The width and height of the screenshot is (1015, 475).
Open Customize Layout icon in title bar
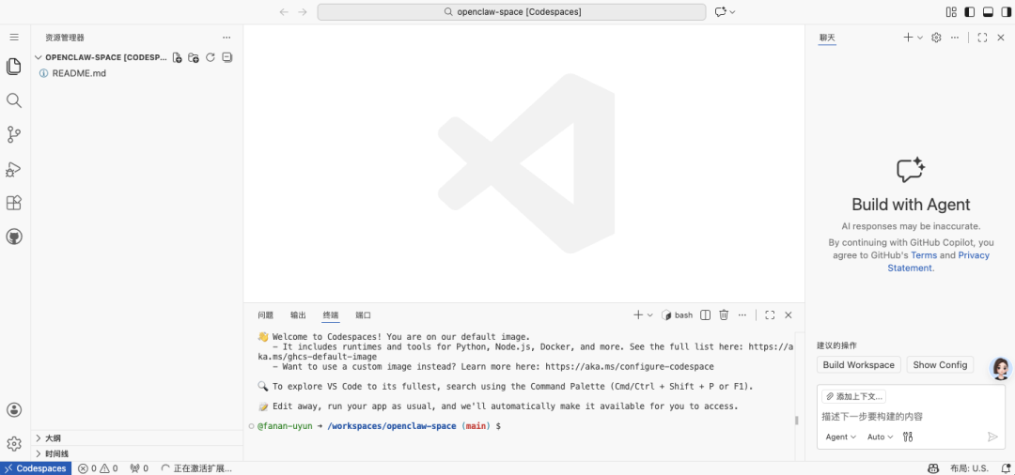point(951,11)
